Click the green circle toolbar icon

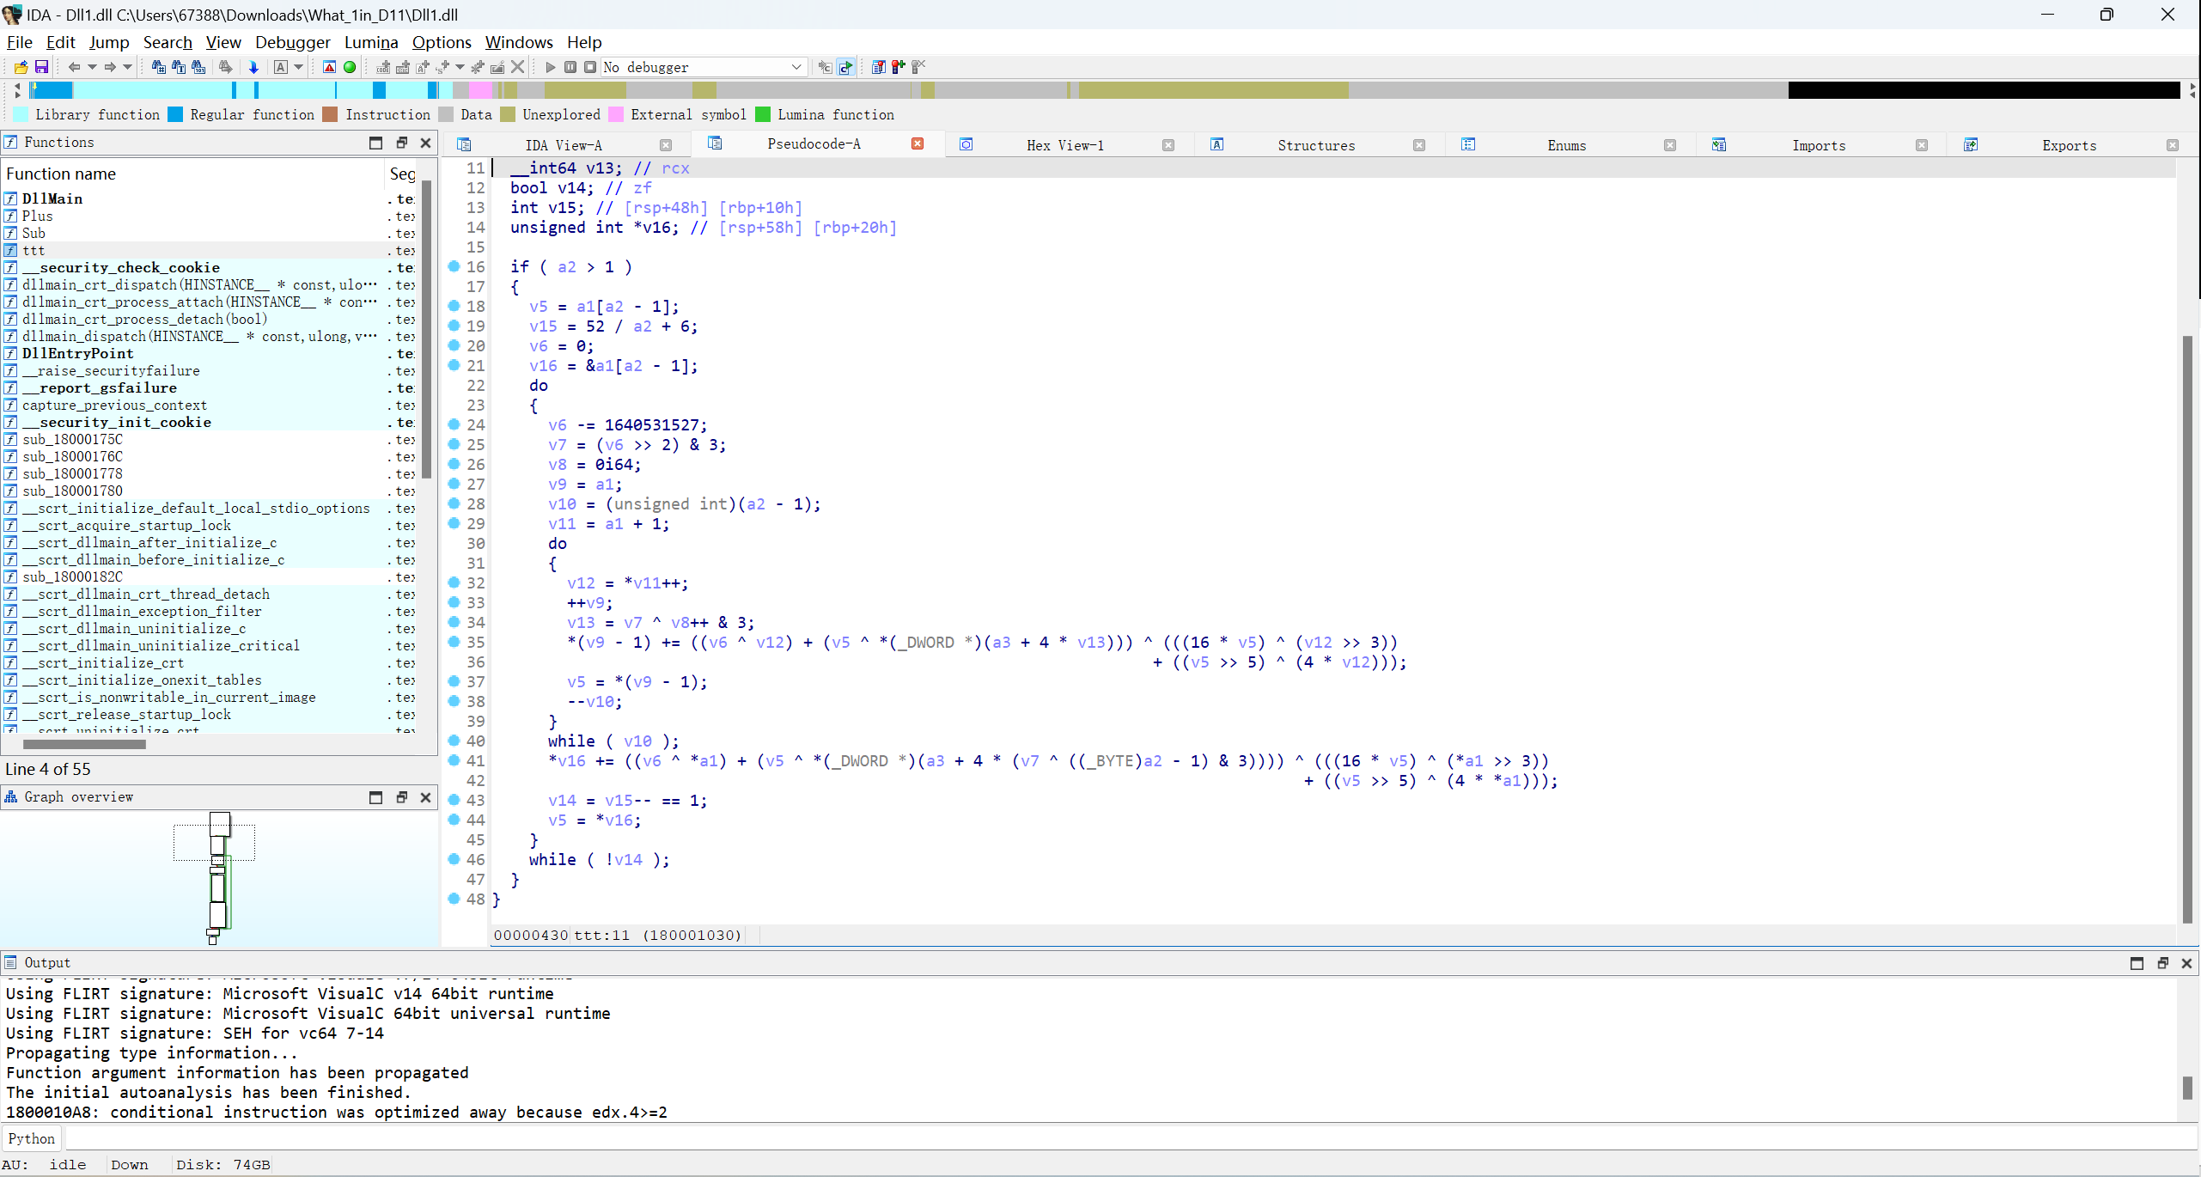coord(350,67)
